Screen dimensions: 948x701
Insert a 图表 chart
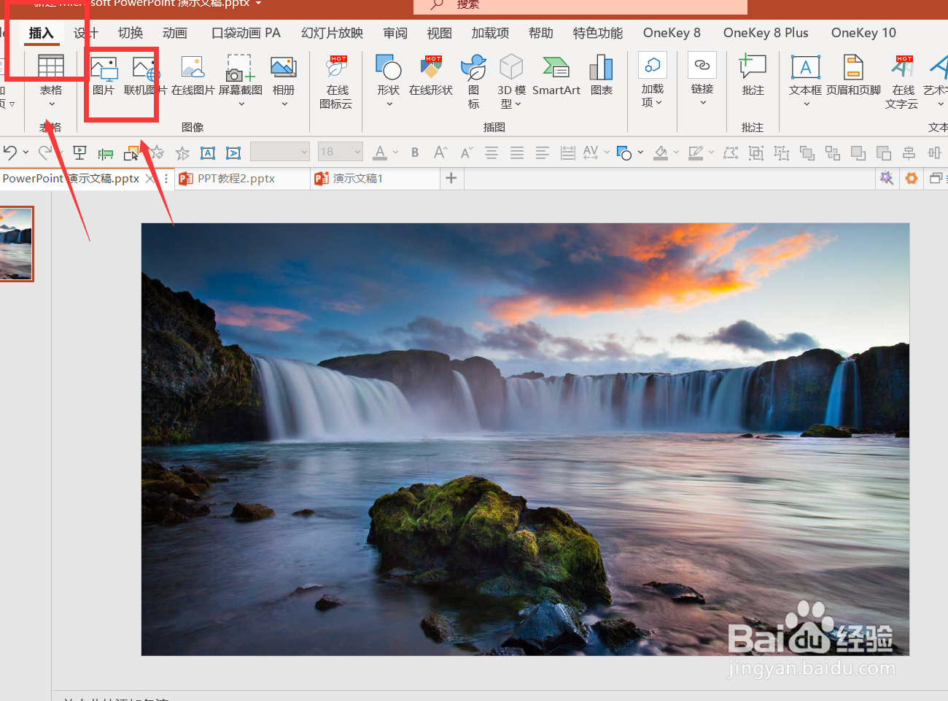(602, 77)
